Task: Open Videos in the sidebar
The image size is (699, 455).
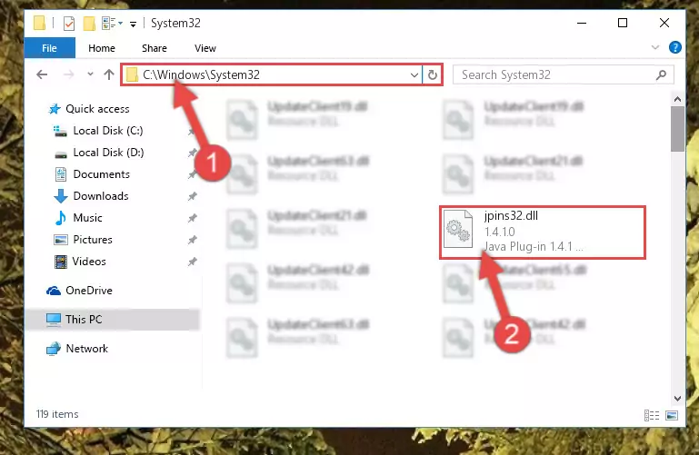Action: pos(89,262)
